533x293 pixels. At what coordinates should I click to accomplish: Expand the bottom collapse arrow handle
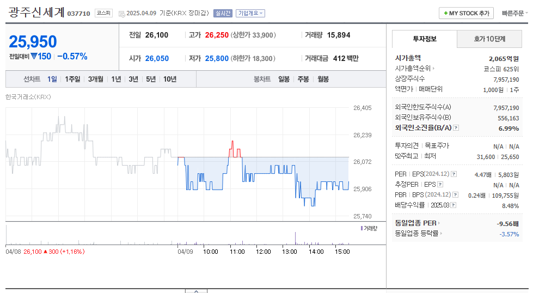[196, 291]
